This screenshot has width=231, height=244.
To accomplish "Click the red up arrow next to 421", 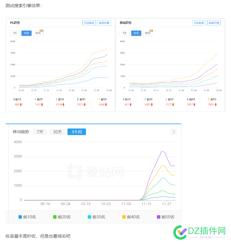I will 131,105.
